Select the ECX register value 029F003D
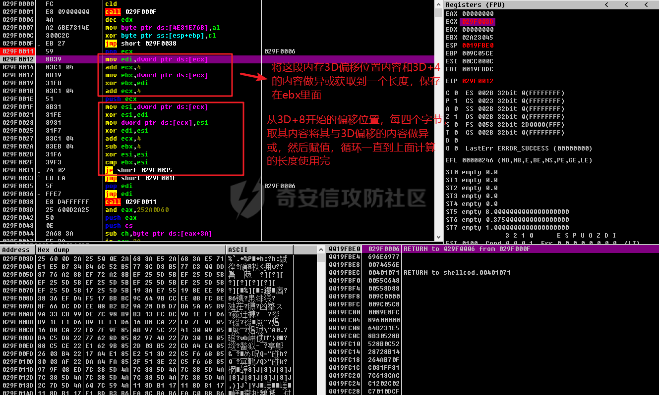659x395 pixels. pyautogui.click(x=478, y=22)
